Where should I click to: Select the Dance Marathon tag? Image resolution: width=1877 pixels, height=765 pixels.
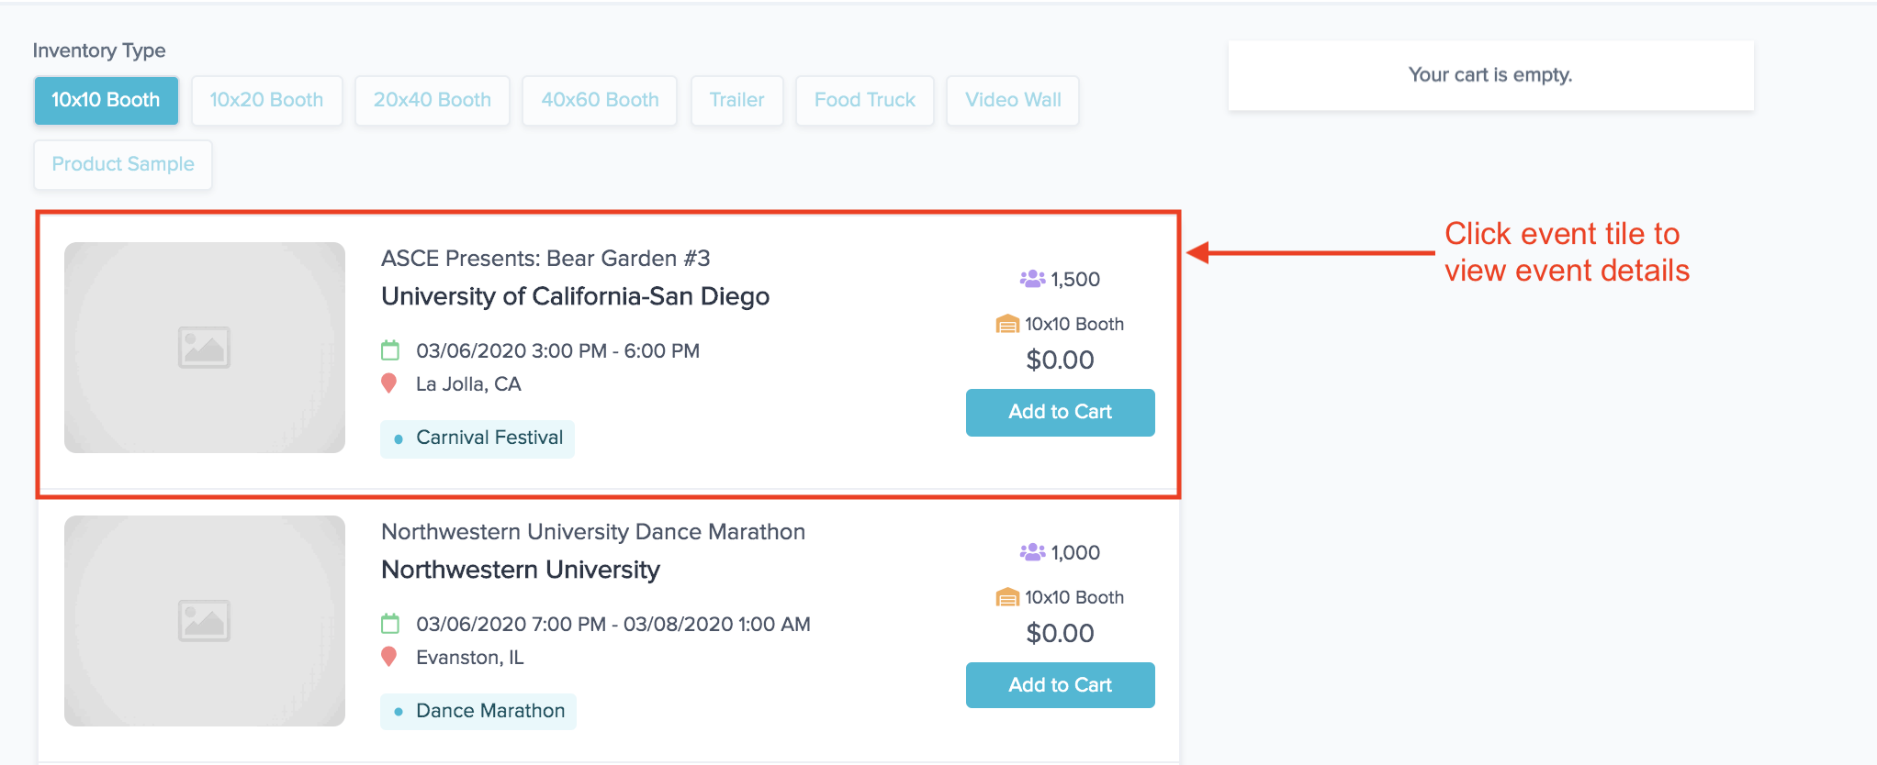[x=478, y=712]
